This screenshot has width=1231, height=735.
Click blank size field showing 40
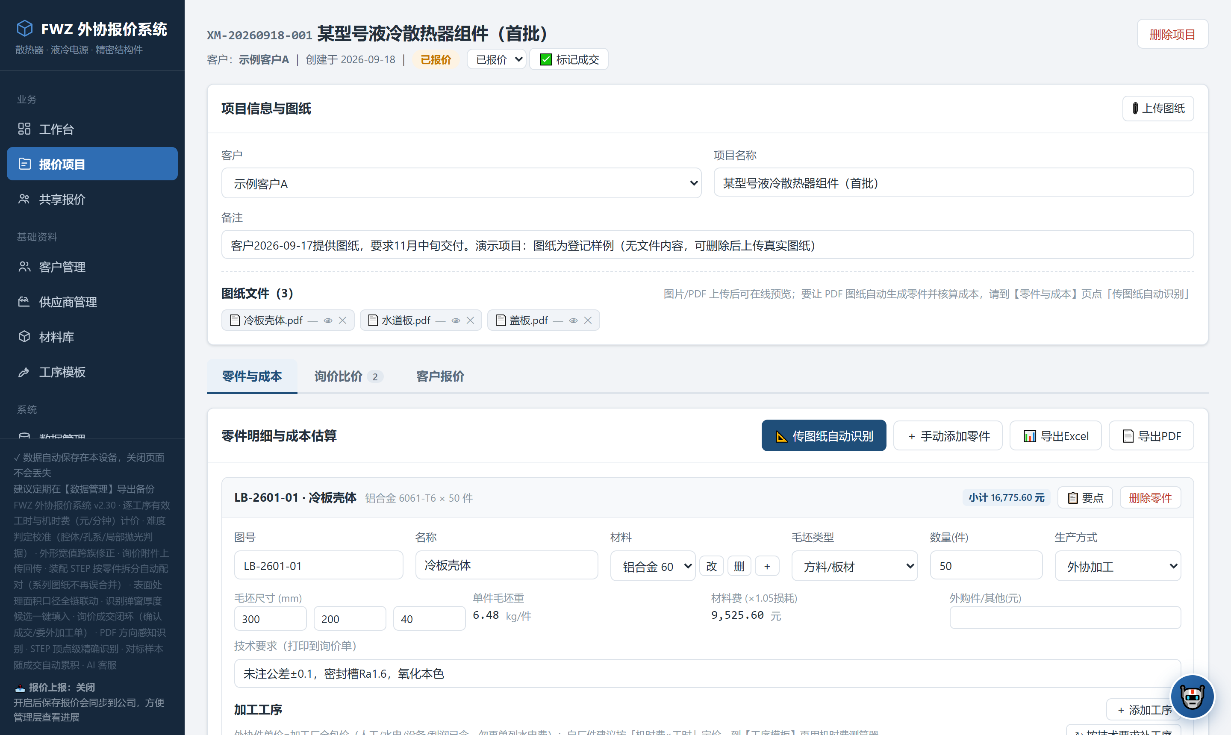429,619
